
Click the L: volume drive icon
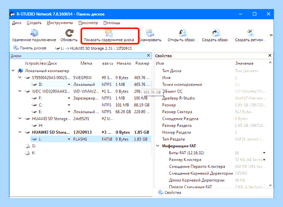coord(34,139)
